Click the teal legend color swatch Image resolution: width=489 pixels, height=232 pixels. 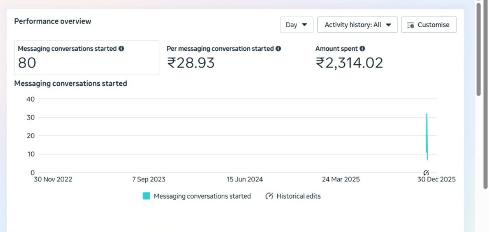tap(146, 196)
